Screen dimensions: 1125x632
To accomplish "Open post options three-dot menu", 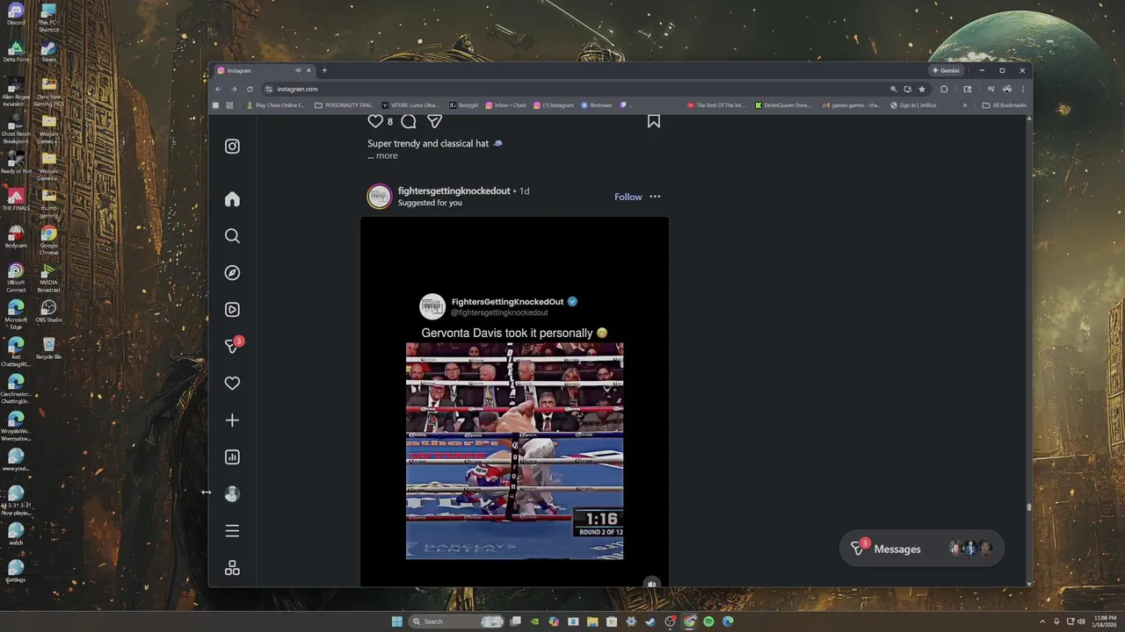I will 655,197.
